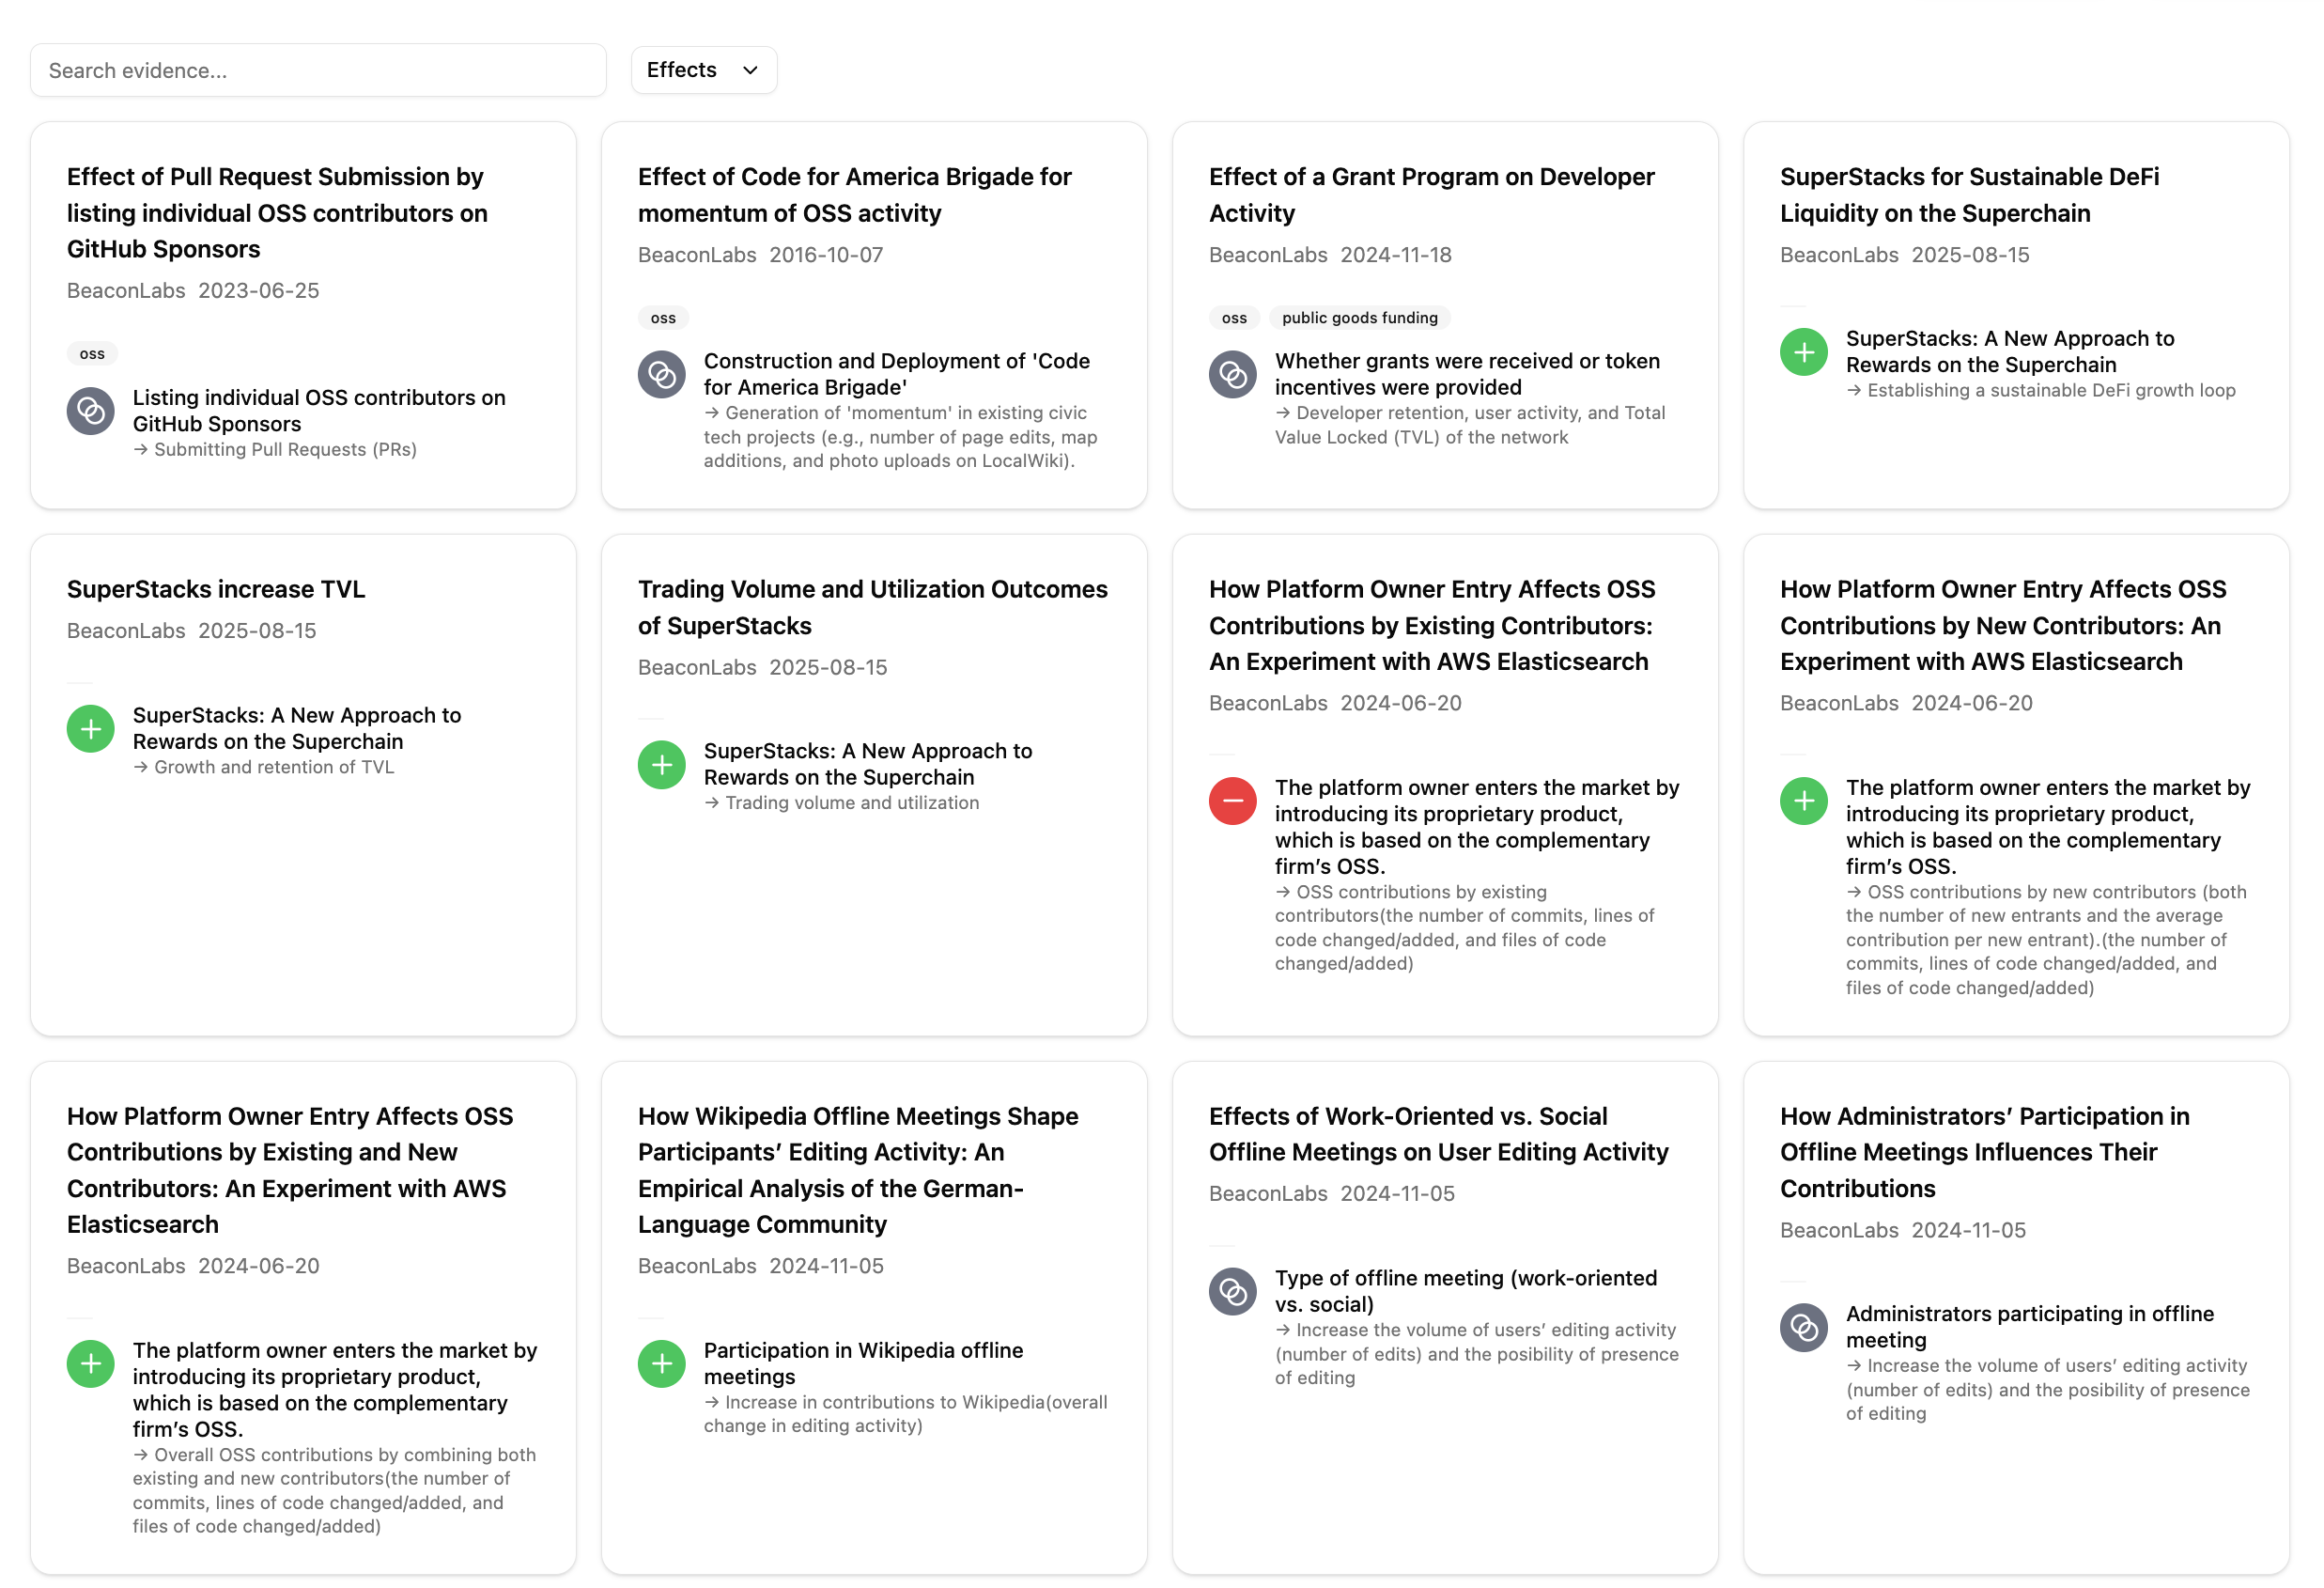Click green plus icon on Wikipedia Offline Meetings card
This screenshot has height=1588, width=2324.
661,1364
